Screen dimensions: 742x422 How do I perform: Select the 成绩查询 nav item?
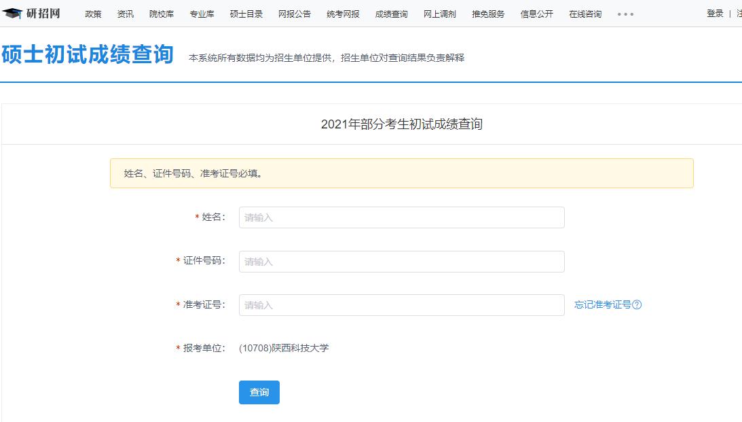click(392, 14)
